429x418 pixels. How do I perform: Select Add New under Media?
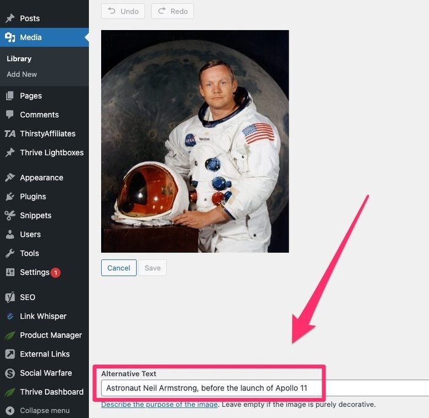coord(22,74)
